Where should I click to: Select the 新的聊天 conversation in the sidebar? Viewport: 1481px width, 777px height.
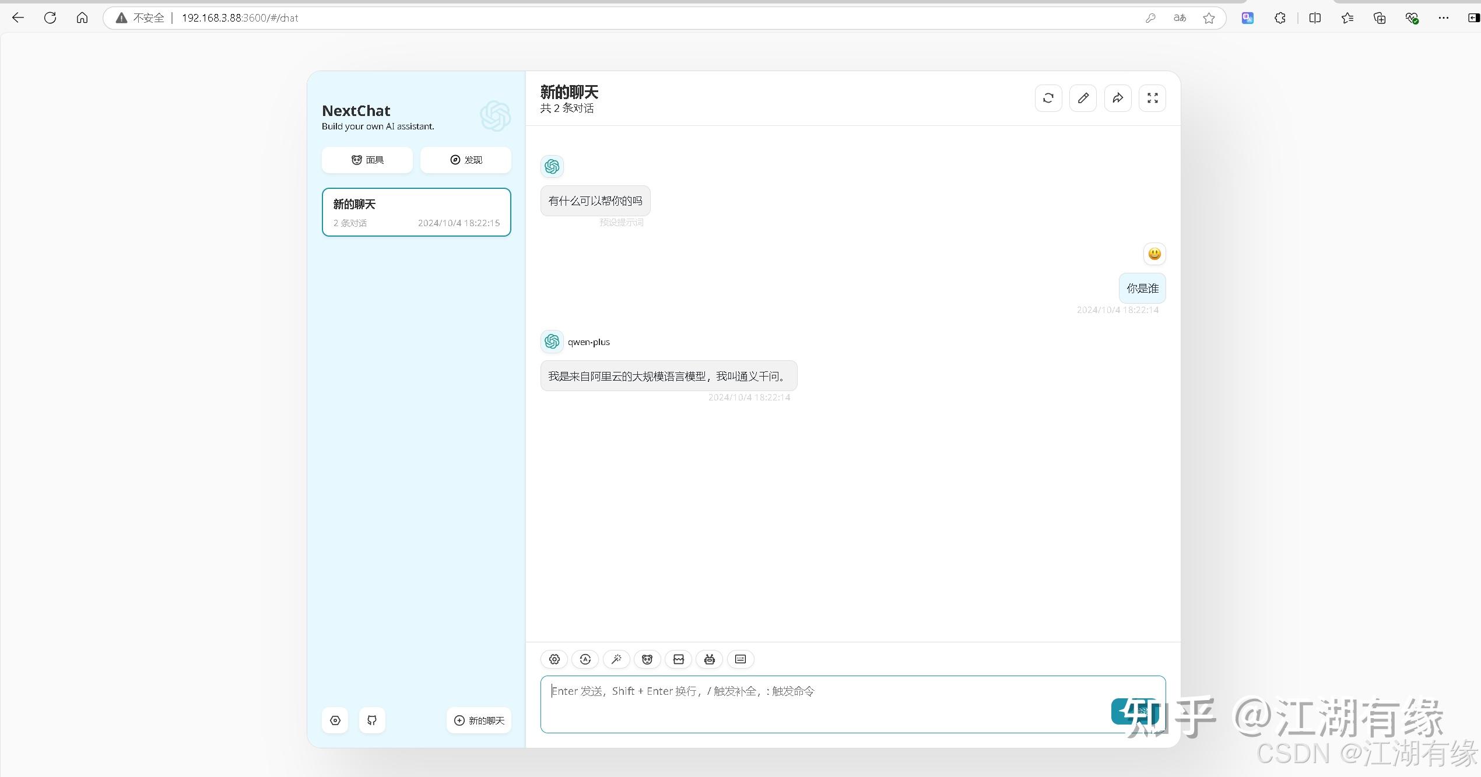tap(416, 212)
